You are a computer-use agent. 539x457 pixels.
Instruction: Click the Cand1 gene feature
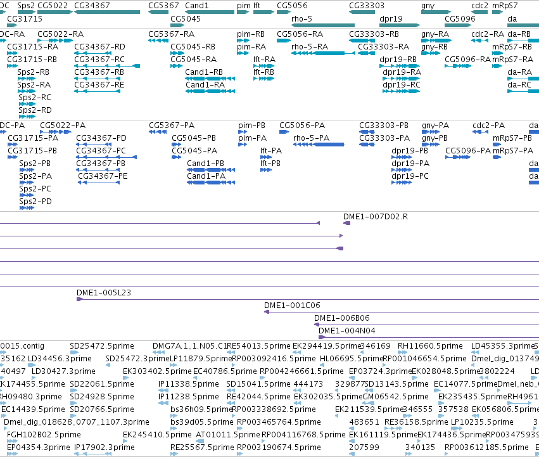pyautogui.click(x=210, y=12)
